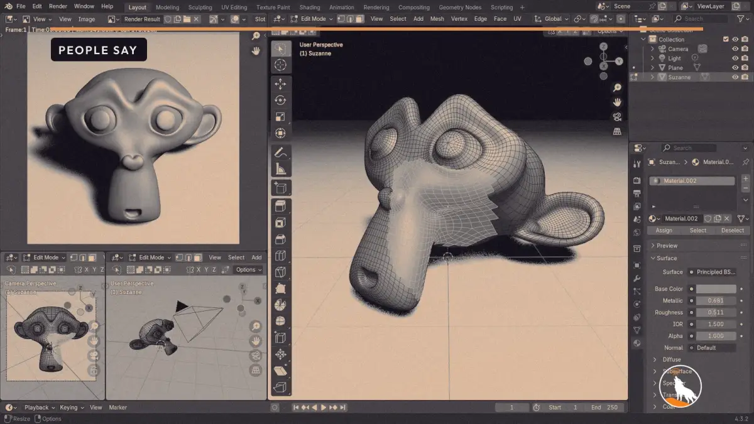Viewport: 754px width, 424px height.
Task: Click the Deselect material button
Action: click(733, 231)
